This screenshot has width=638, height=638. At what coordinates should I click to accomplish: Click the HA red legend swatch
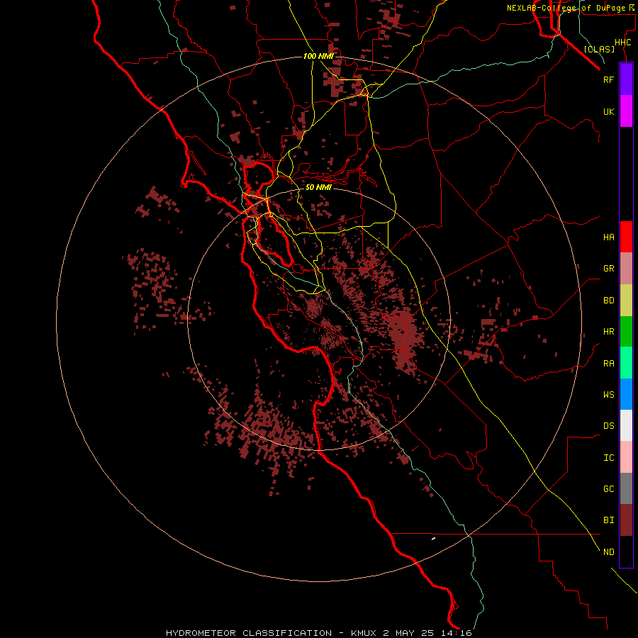point(626,237)
